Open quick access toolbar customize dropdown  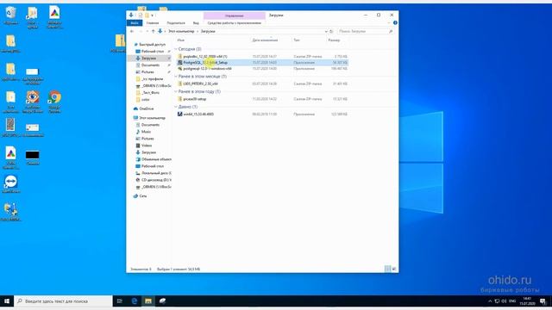[x=153, y=15]
